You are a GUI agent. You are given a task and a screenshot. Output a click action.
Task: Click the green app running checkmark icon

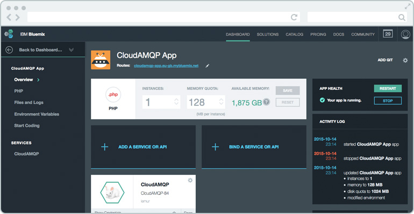(322, 100)
